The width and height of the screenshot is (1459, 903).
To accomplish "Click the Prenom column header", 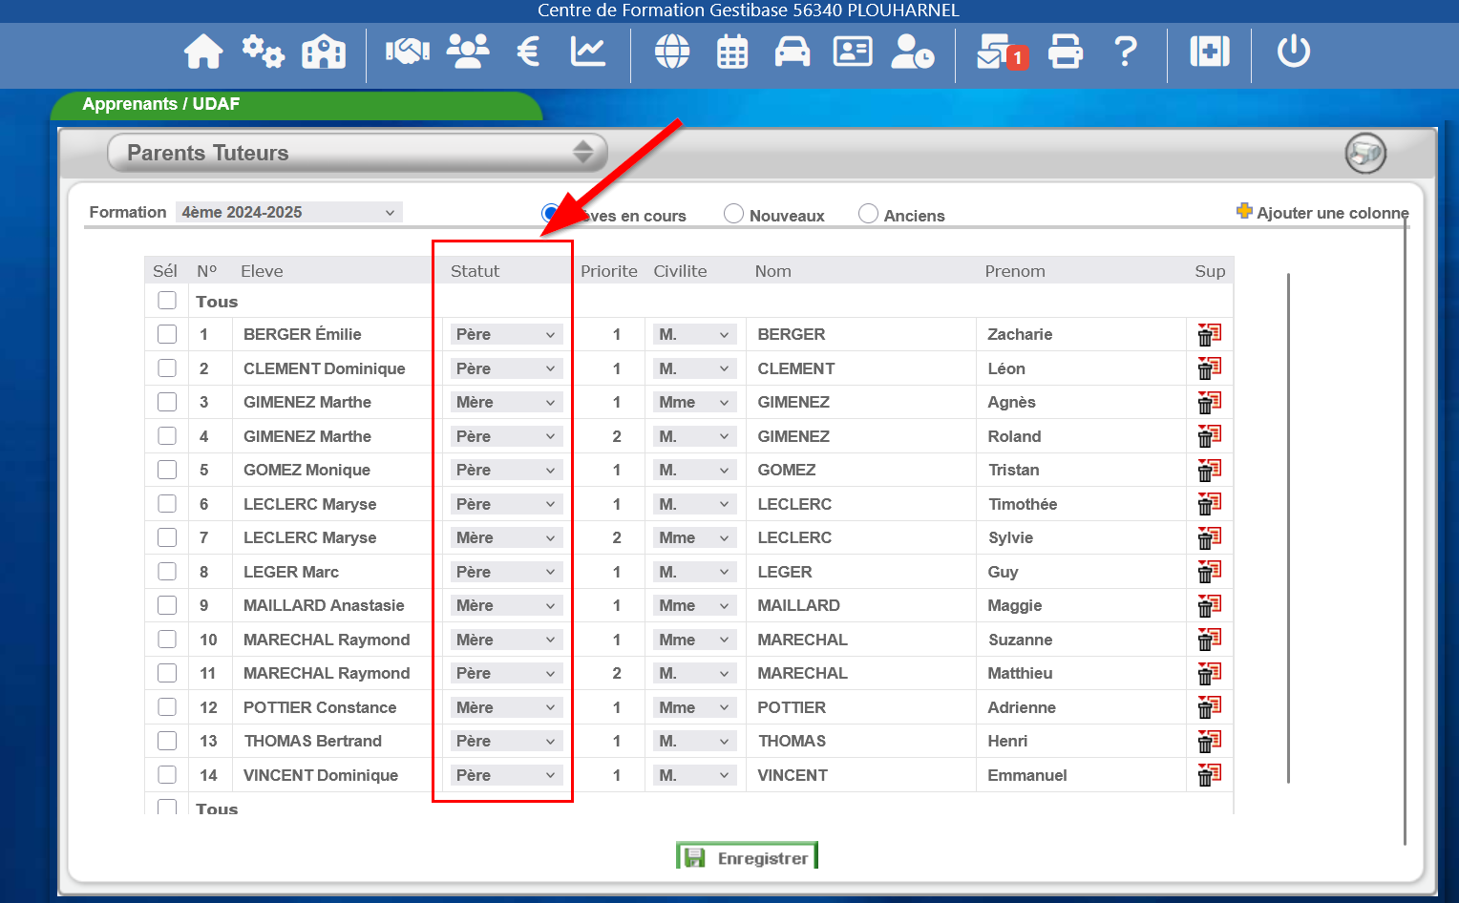I will [1015, 271].
